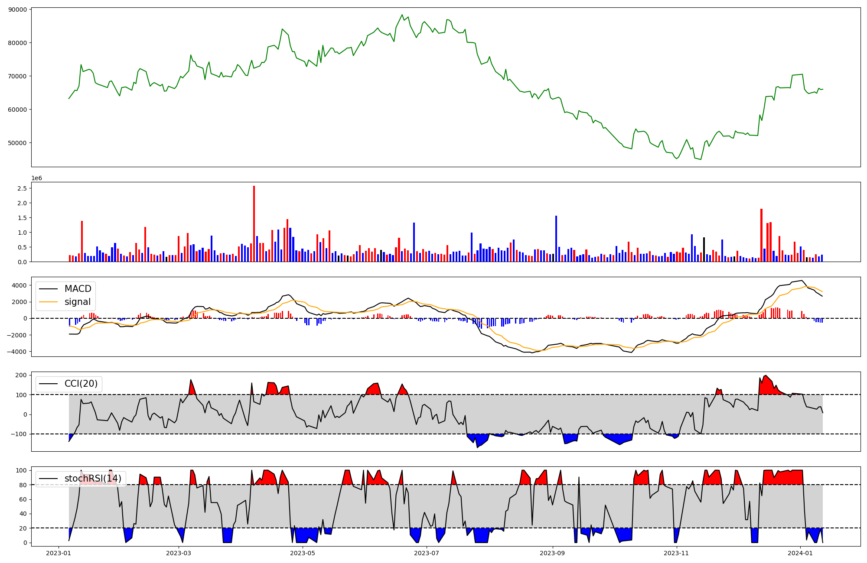Click the MACD legend label

coord(78,289)
